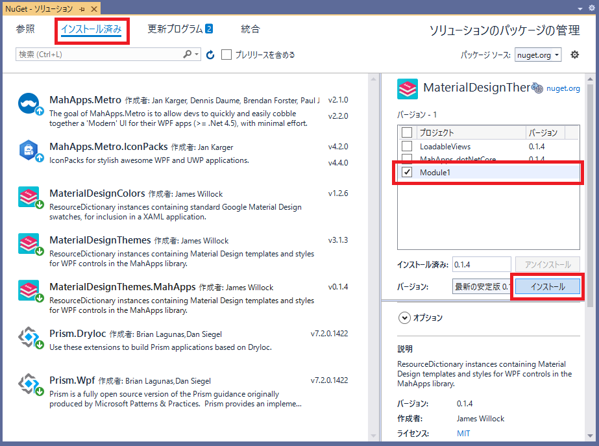The height and width of the screenshot is (446, 599).
Task: Check the MahApps_dotNetCore project checkbox
Action: click(407, 158)
